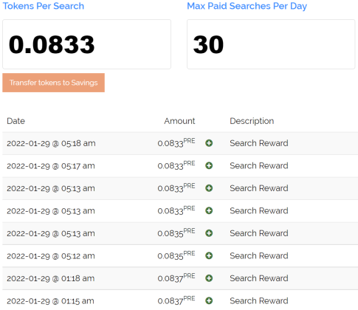This screenshot has width=358, height=310.
Task: Open the Tokens Per Search link
Action: point(44,6)
